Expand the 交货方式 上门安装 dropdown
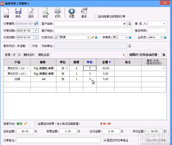The width and height of the screenshot is (172, 145). coord(88,37)
